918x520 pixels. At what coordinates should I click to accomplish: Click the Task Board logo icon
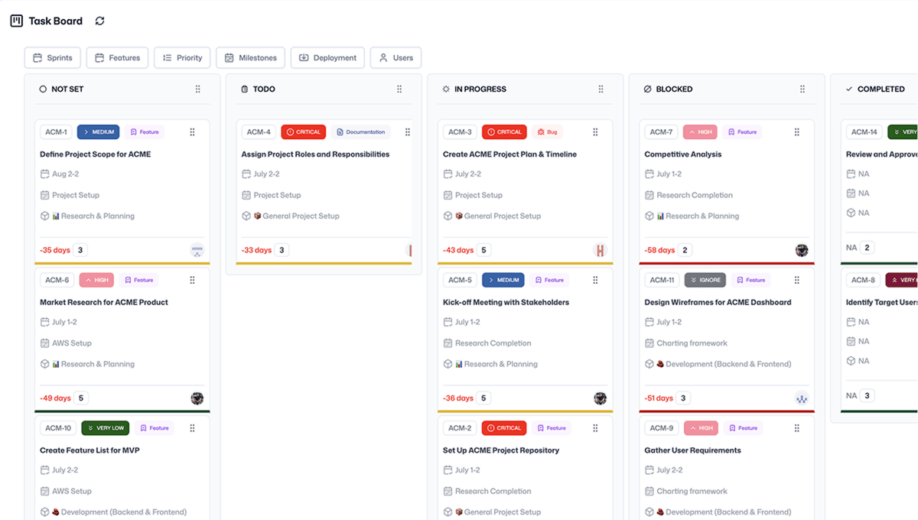16,21
